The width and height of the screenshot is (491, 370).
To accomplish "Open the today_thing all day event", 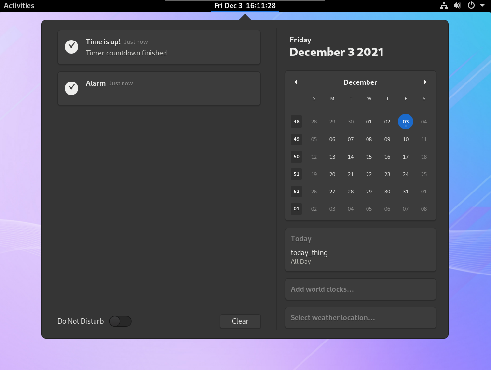I will pyautogui.click(x=360, y=257).
